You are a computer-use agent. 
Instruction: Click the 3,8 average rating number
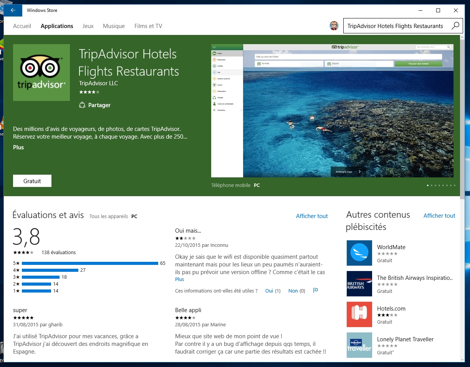click(26, 236)
